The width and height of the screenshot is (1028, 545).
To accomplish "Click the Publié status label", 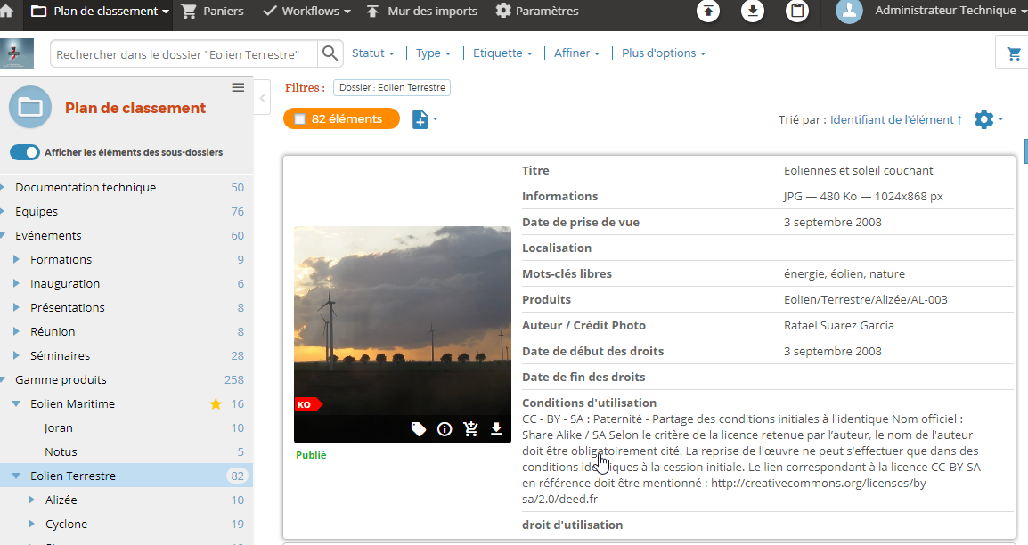I will pyautogui.click(x=311, y=454).
